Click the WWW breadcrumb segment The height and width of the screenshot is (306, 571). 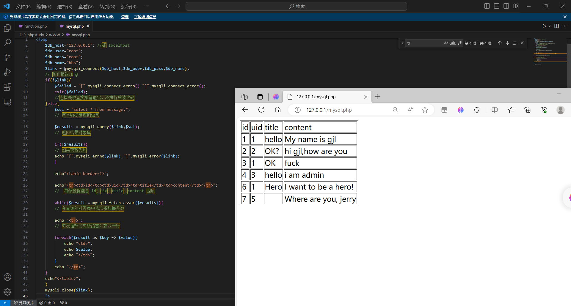point(54,35)
